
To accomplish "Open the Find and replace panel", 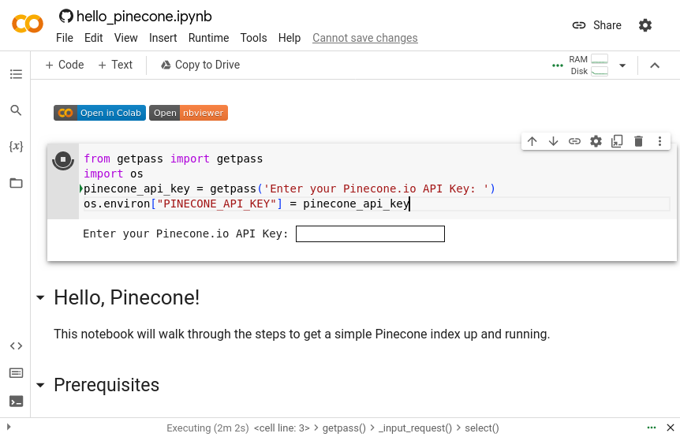I will [16, 110].
